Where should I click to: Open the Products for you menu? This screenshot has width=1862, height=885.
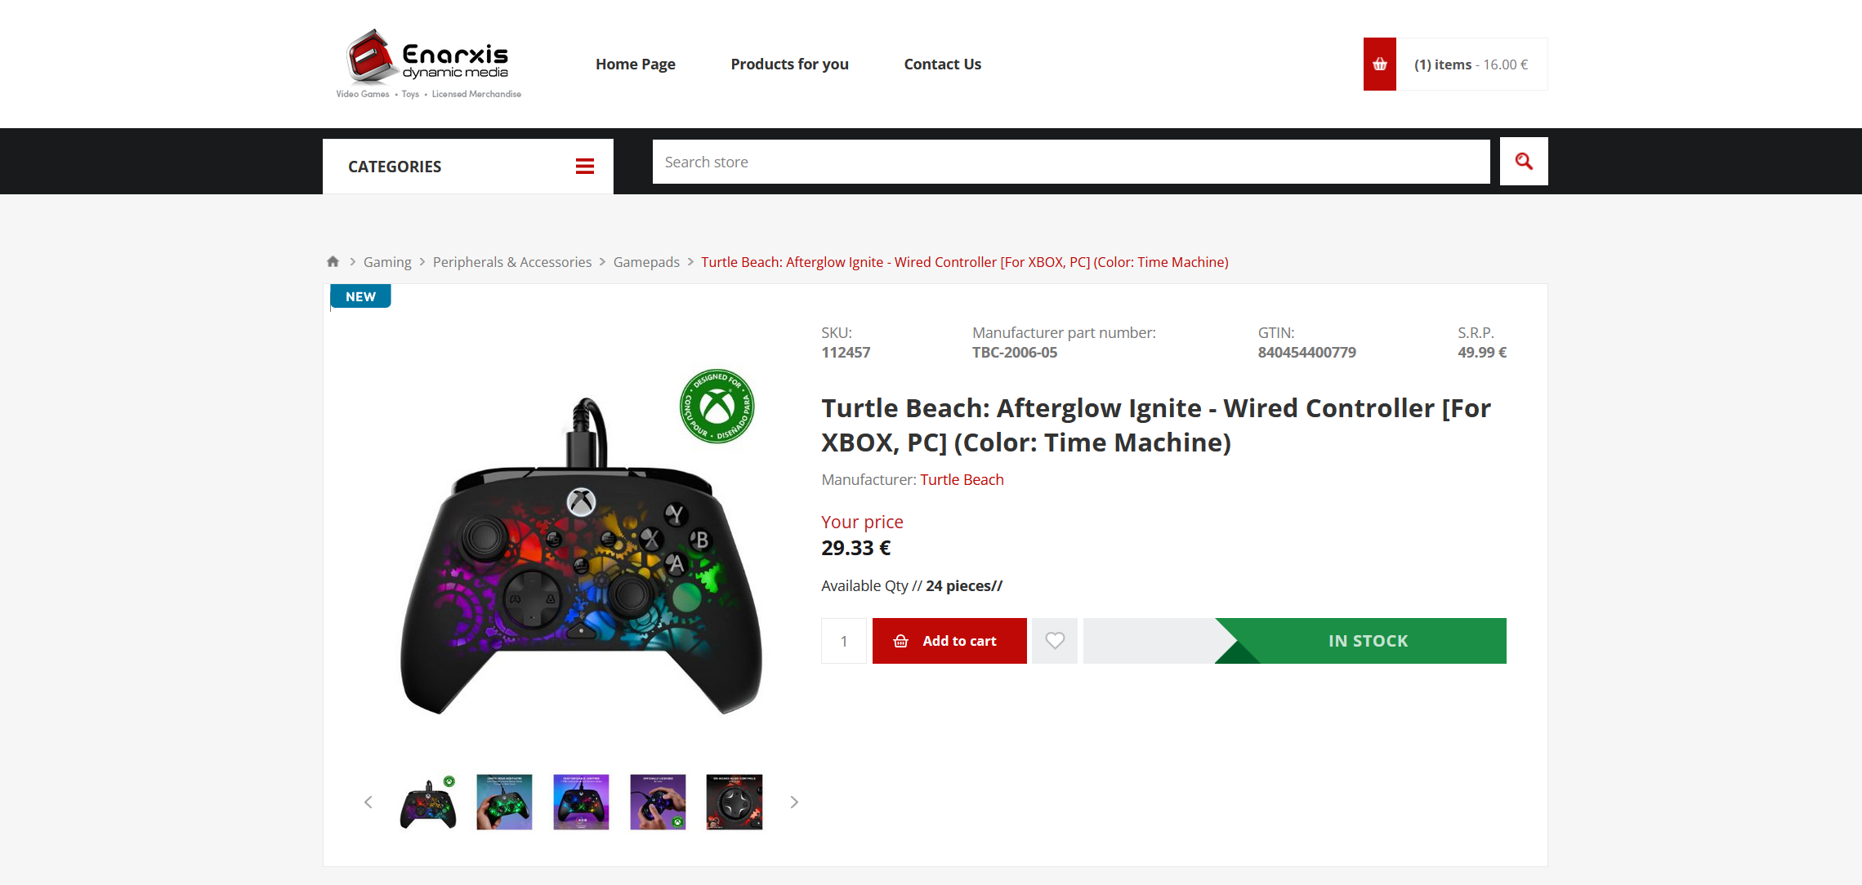(789, 64)
